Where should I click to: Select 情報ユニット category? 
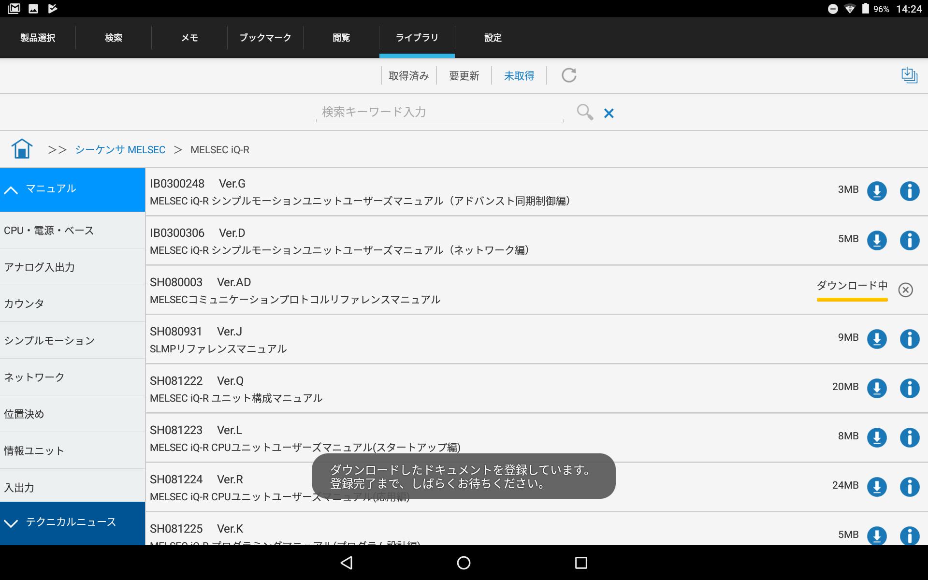(x=72, y=451)
